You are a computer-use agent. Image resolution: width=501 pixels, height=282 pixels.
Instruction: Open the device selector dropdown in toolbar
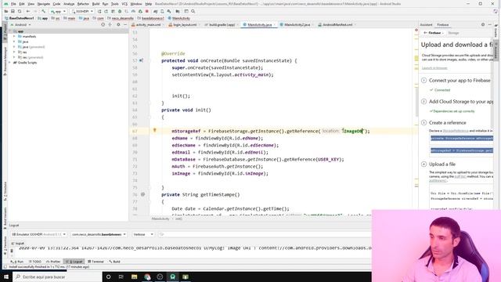point(82,11)
